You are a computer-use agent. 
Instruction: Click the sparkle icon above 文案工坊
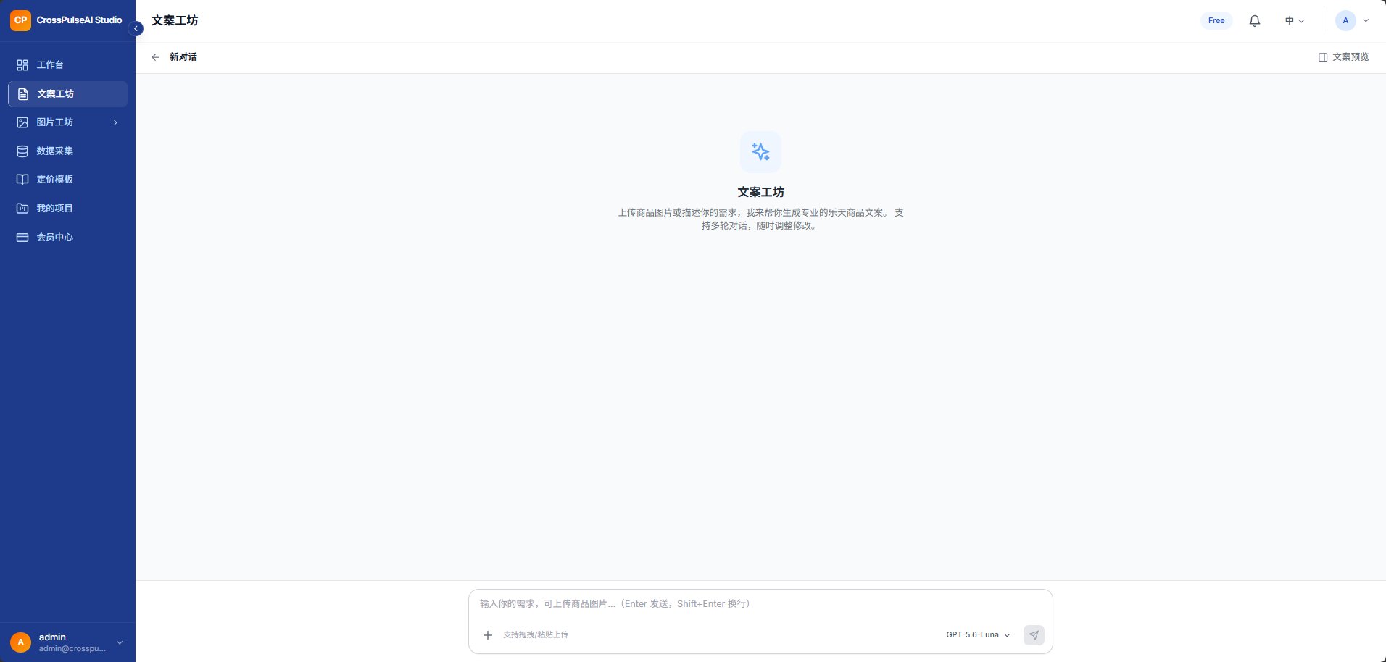click(x=760, y=151)
